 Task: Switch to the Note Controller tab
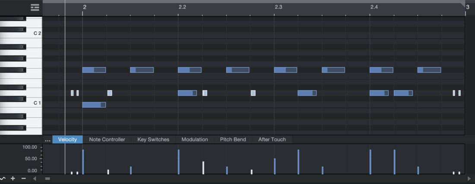pyautogui.click(x=107, y=140)
